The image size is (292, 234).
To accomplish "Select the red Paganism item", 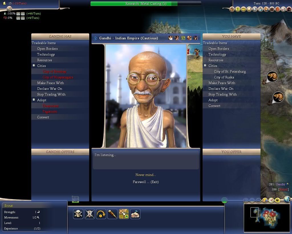I will click(50, 112).
